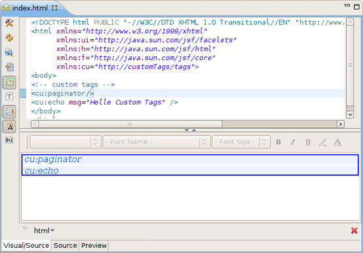Click the xmlns:ui facelets namespace line

146,40
